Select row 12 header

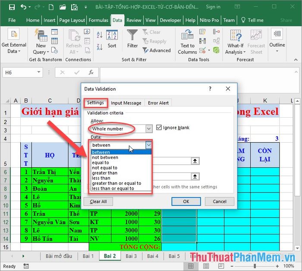[5, 222]
